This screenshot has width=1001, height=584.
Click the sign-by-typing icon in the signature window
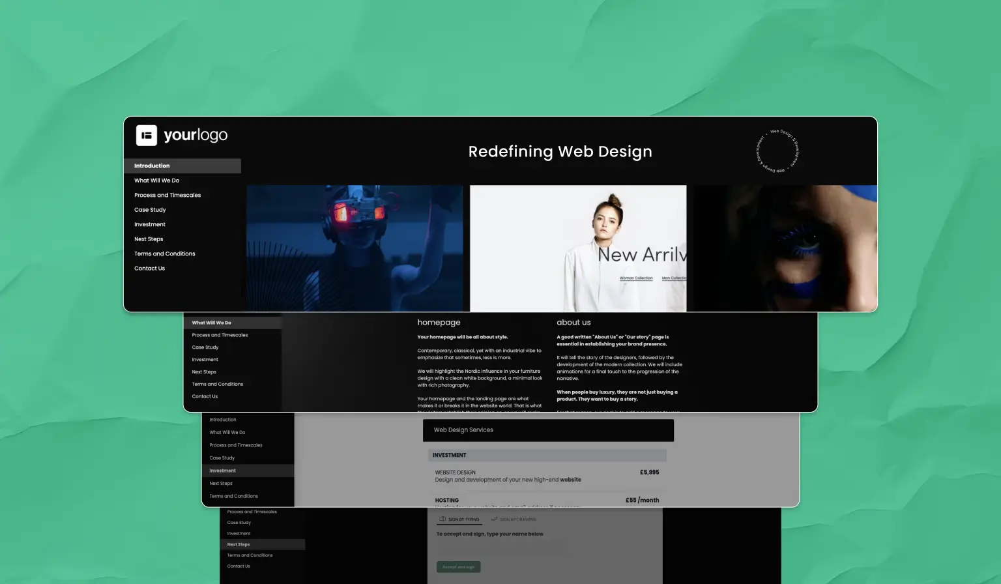[442, 519]
